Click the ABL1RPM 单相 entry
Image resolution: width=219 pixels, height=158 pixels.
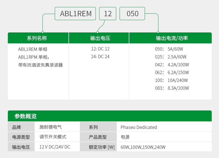pyautogui.click(x=34, y=57)
